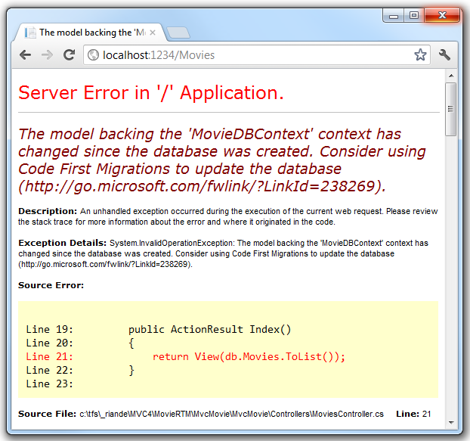Click the 'Line 20:' label
The image size is (470, 441).
[x=49, y=343]
